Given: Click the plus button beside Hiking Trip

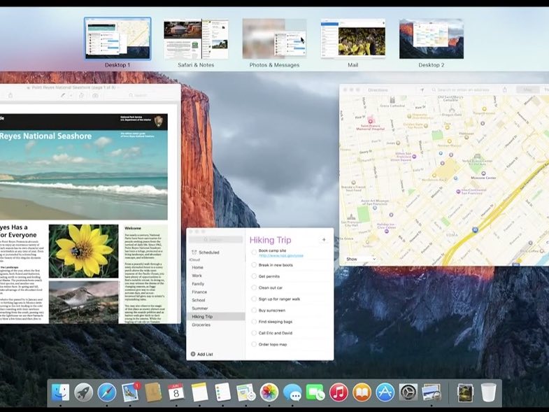Looking at the screenshot, I should coord(324,240).
